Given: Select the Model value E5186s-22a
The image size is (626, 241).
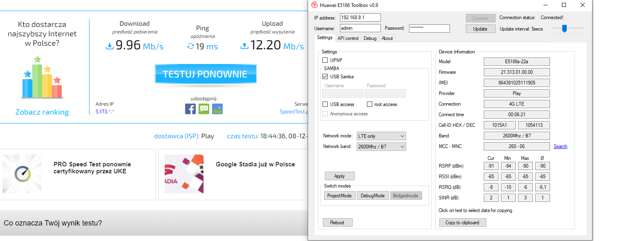Looking at the screenshot, I should tap(517, 62).
